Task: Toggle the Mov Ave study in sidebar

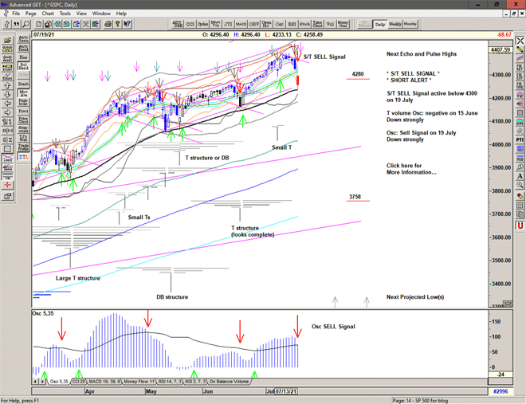Action: 23,95
